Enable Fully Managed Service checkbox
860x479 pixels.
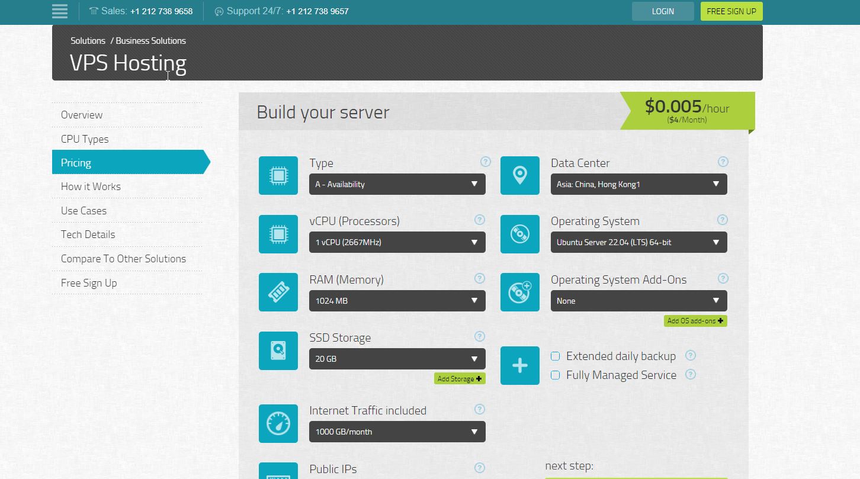[556, 375]
